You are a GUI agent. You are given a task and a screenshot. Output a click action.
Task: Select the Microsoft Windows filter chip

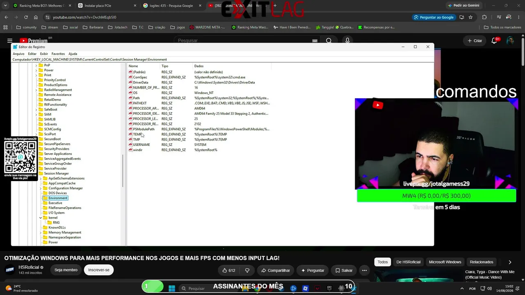pos(445,262)
